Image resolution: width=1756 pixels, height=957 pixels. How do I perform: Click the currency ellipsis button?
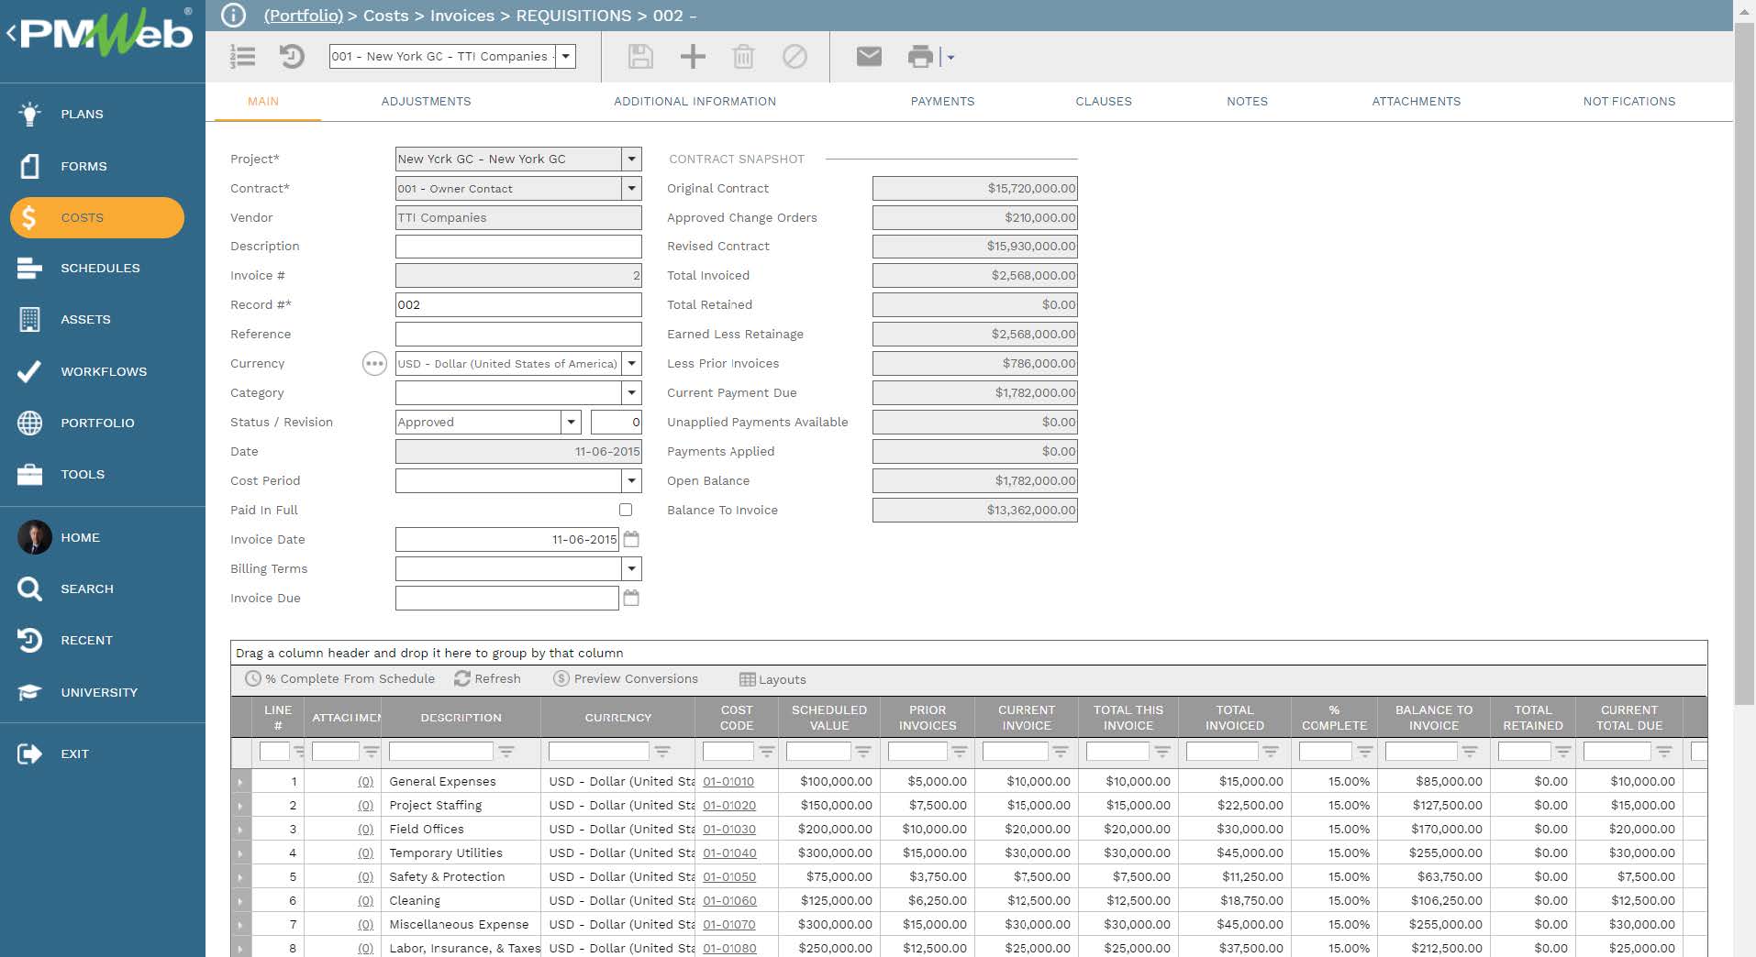pos(374,364)
